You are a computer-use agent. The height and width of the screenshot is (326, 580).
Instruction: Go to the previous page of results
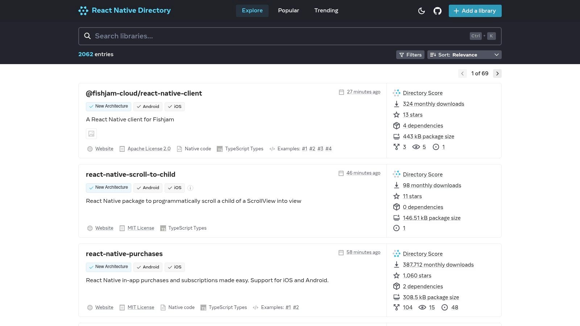(462, 74)
